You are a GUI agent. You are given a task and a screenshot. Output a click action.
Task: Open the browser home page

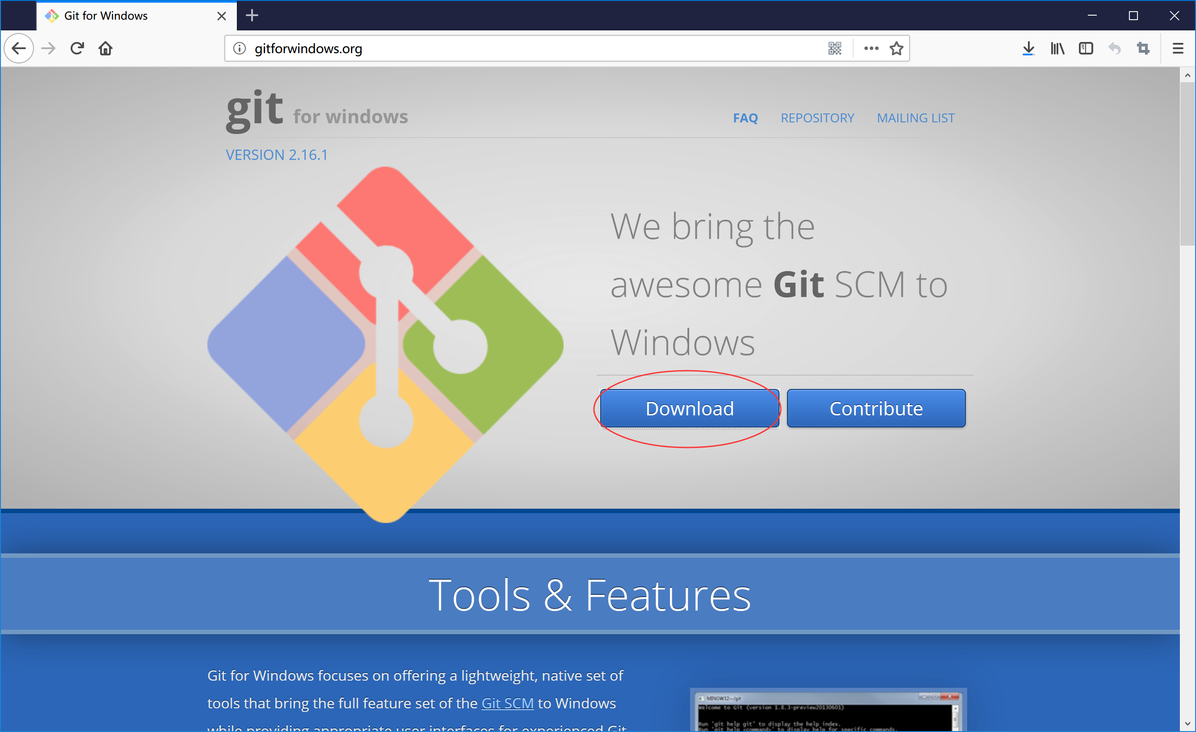point(105,49)
